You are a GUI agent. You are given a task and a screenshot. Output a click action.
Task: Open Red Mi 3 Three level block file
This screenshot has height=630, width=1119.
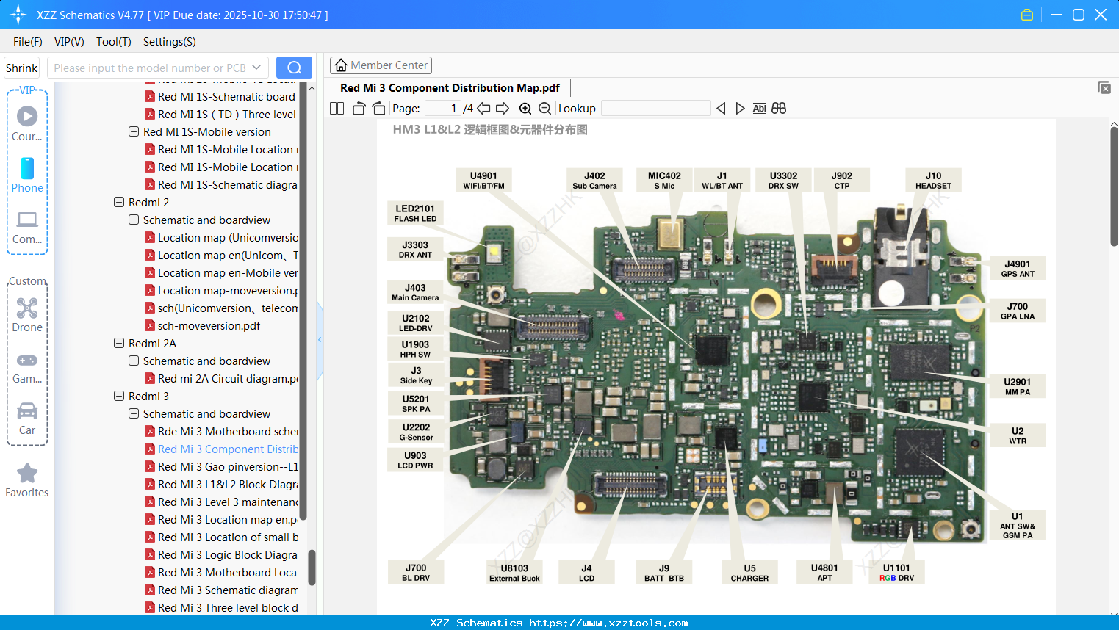click(228, 607)
